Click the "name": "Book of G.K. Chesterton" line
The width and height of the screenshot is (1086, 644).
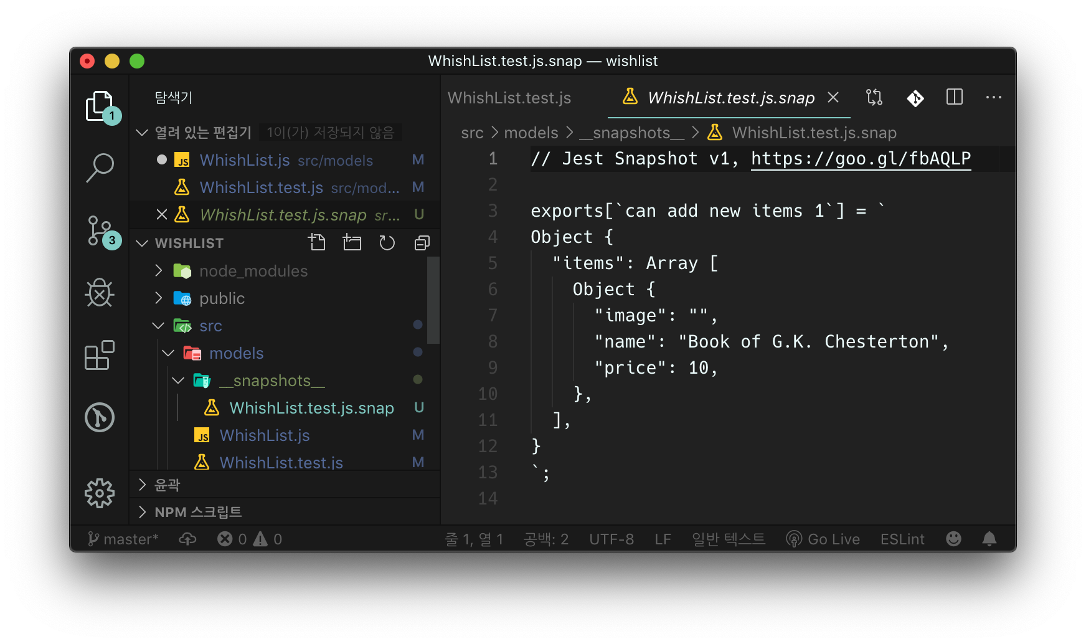coord(771,341)
